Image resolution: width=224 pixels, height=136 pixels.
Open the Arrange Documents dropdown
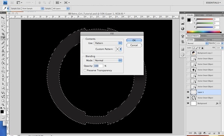click(59, 3)
